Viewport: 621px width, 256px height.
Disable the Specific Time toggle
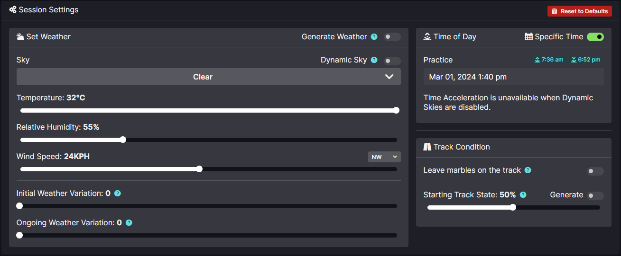point(595,37)
